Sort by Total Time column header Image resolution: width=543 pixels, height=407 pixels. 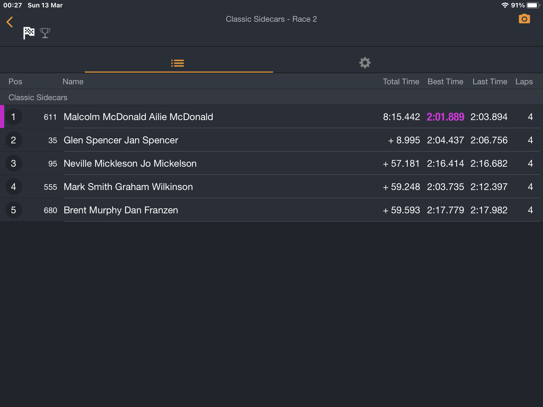pyautogui.click(x=401, y=82)
